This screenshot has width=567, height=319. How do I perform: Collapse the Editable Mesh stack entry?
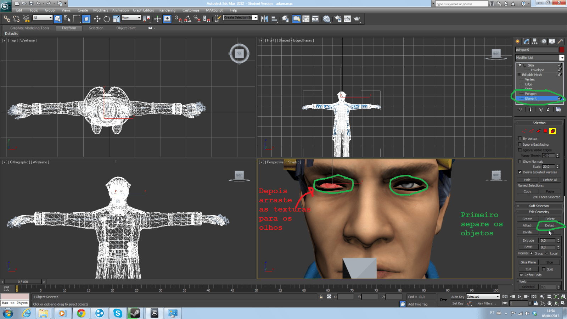tap(520, 75)
